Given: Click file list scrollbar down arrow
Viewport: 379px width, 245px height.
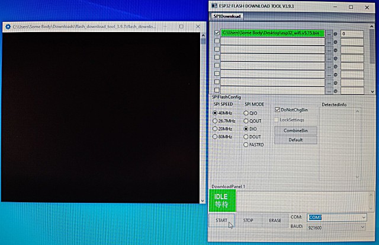Looking at the screenshot, I should click(x=372, y=91).
